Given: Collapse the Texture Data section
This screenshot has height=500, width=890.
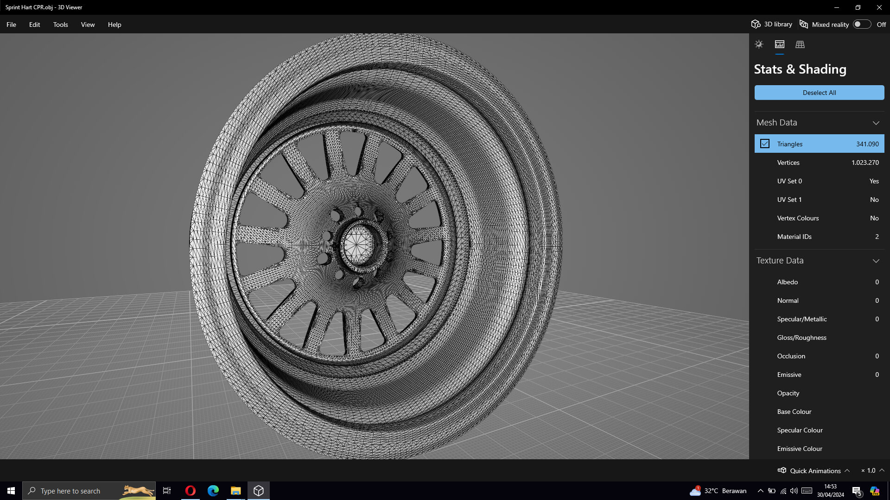Looking at the screenshot, I should pos(876,261).
